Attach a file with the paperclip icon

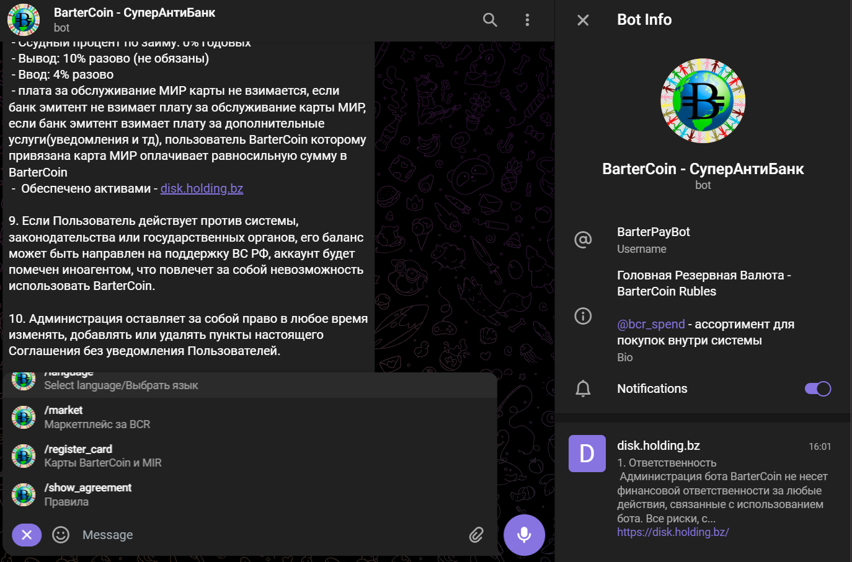pos(476,535)
